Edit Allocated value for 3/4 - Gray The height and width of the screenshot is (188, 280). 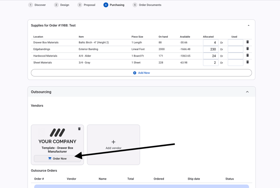(211, 63)
